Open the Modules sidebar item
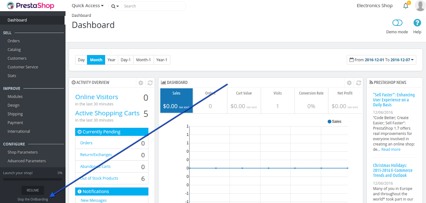 point(15,96)
